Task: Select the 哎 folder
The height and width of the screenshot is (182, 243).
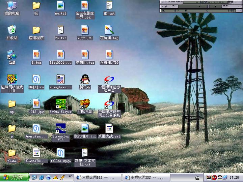Action: (36, 8)
